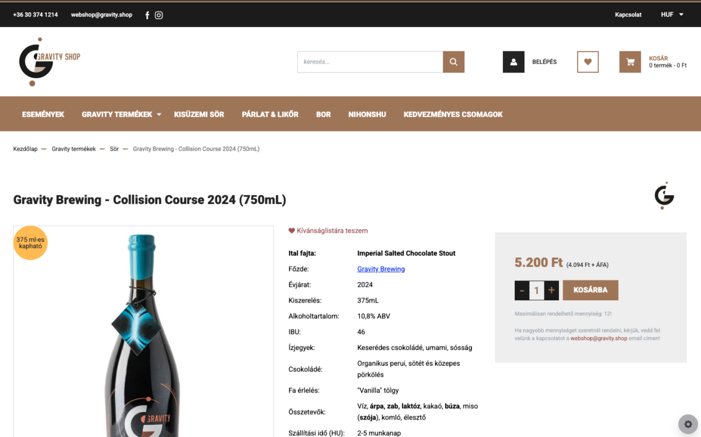Open the shopping cart icon
The width and height of the screenshot is (701, 437).
click(x=630, y=62)
